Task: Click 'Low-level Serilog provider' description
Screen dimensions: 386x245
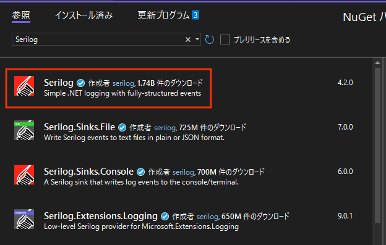Action: coord(141,226)
